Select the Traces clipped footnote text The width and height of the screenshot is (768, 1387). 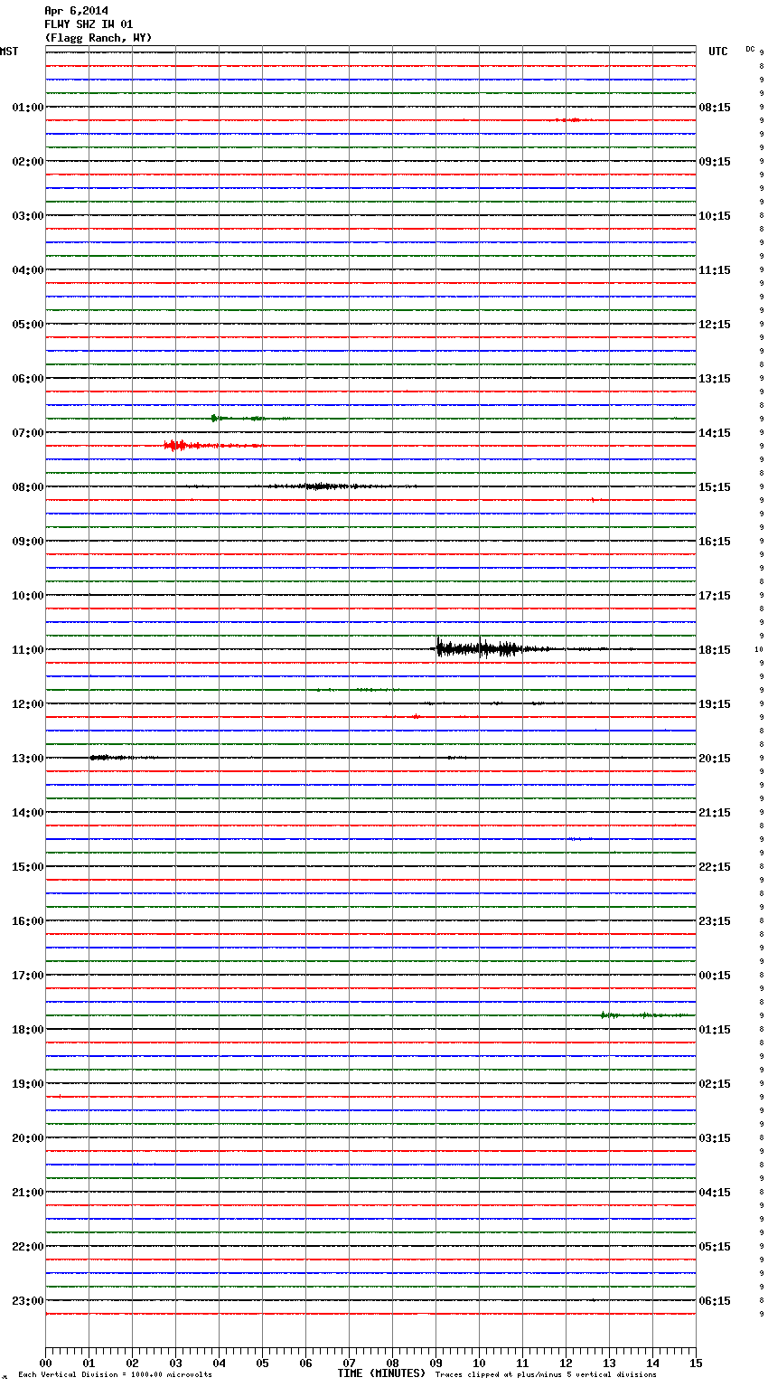pos(546,1375)
